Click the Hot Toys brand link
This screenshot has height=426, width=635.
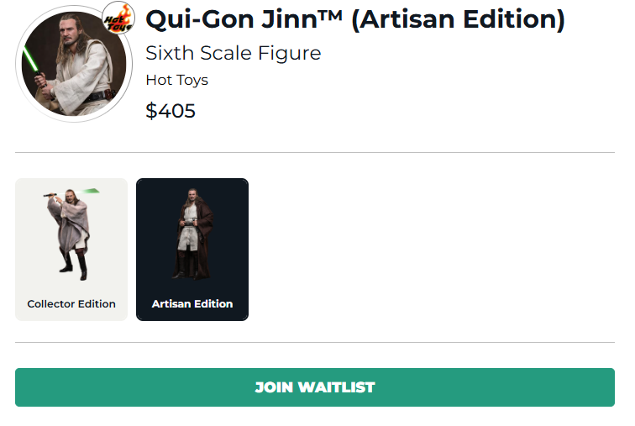pyautogui.click(x=177, y=80)
